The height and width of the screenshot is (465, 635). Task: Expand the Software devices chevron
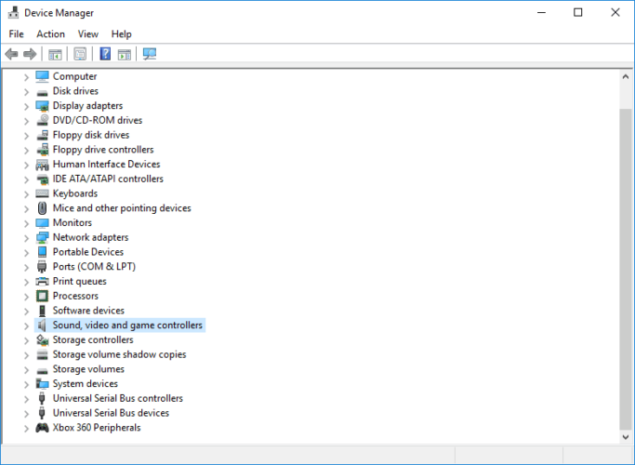[26, 311]
